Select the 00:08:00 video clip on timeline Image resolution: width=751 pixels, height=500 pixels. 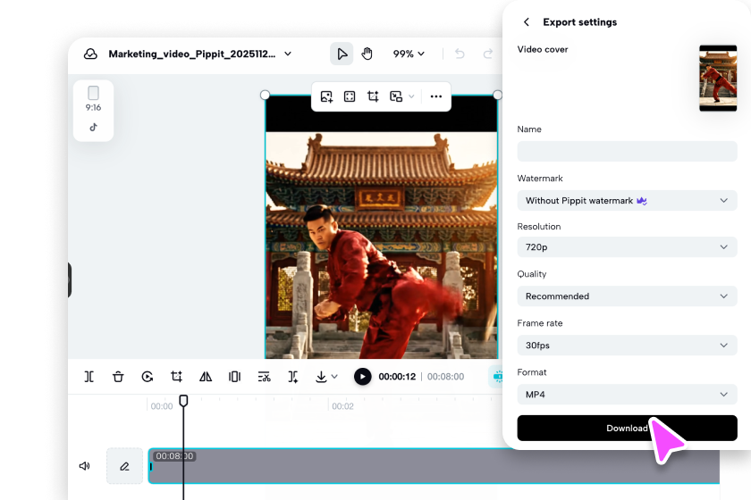click(x=434, y=465)
